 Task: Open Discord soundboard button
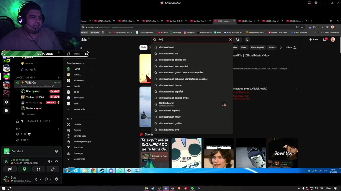(x=53, y=169)
